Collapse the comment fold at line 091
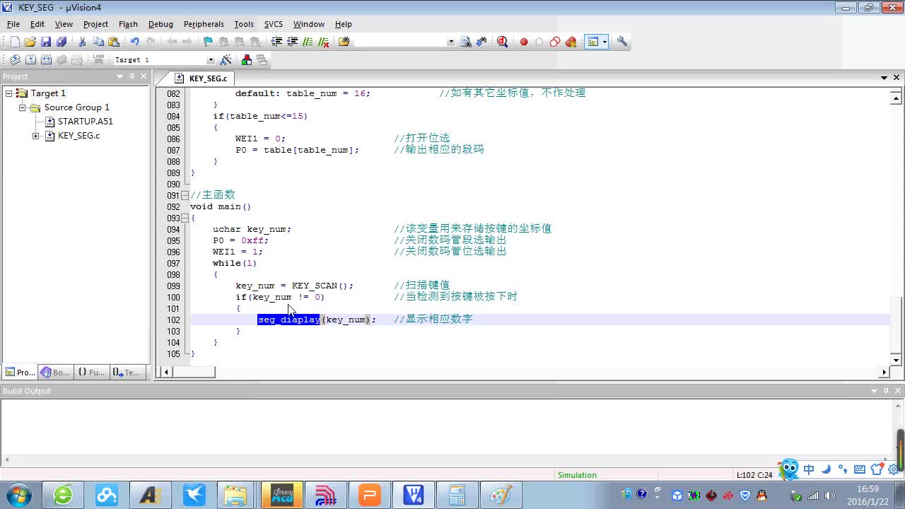The width and height of the screenshot is (905, 509). (185, 196)
